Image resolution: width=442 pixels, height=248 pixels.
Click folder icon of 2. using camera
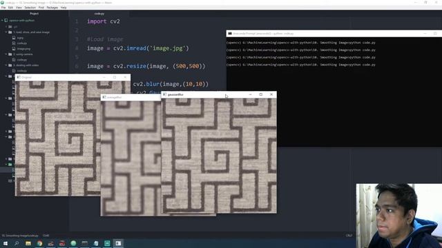(10, 54)
